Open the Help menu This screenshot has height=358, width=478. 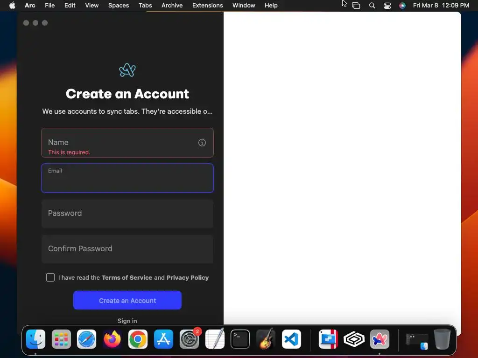click(x=271, y=6)
